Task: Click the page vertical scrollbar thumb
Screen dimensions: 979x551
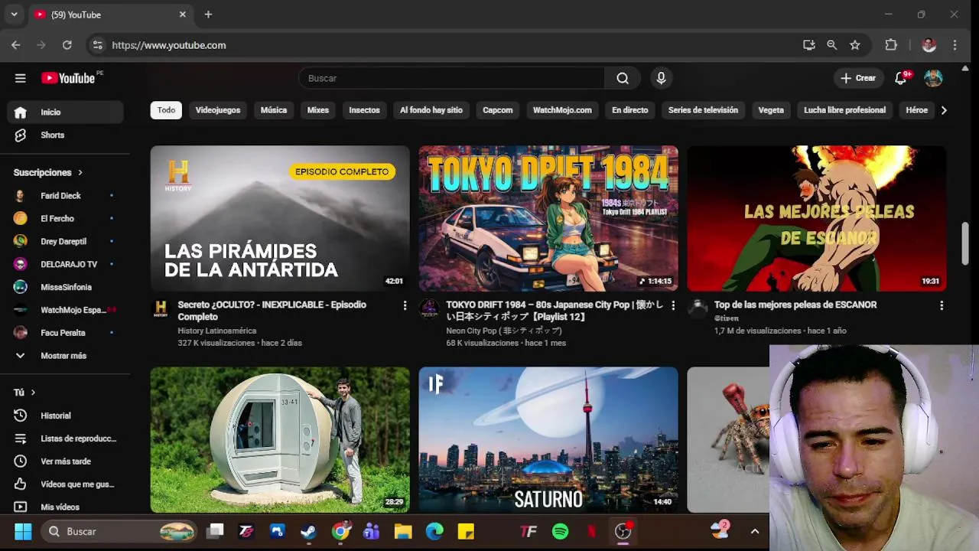Action: (x=965, y=243)
